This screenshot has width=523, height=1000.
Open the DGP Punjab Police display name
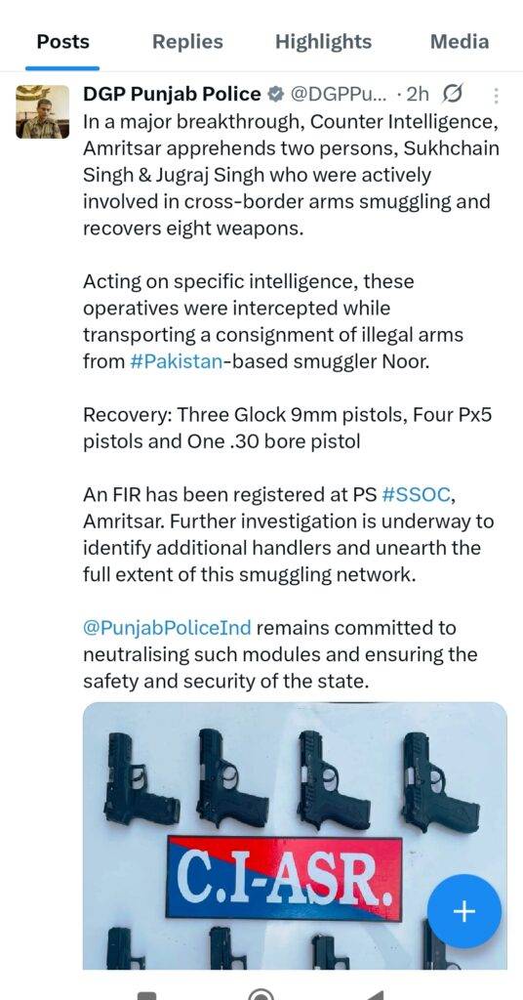click(x=172, y=95)
